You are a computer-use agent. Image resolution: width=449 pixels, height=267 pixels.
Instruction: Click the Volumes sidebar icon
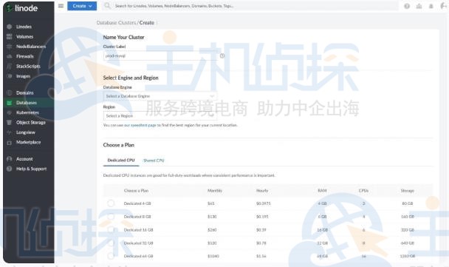point(9,37)
